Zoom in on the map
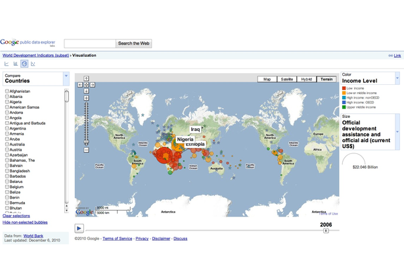 pyautogui.click(x=86, y=98)
